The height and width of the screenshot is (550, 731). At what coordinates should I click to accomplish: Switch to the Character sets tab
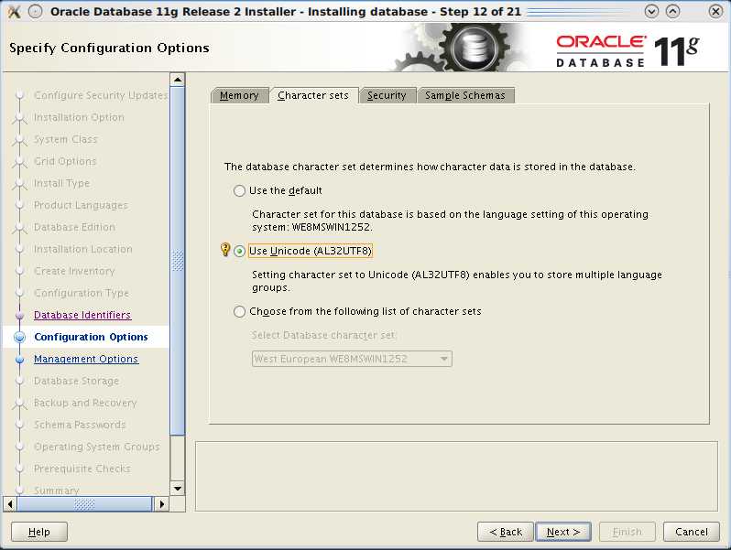[313, 95]
